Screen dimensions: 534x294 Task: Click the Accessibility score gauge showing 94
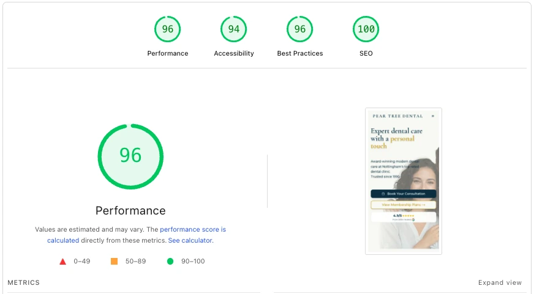[x=234, y=29]
